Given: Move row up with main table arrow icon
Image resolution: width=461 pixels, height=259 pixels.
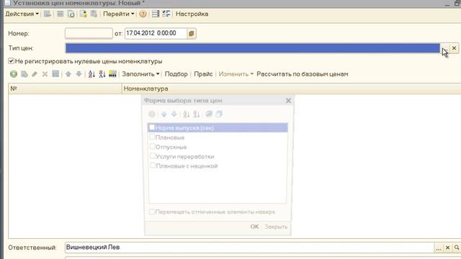Looking at the screenshot, I should tap(68, 74).
